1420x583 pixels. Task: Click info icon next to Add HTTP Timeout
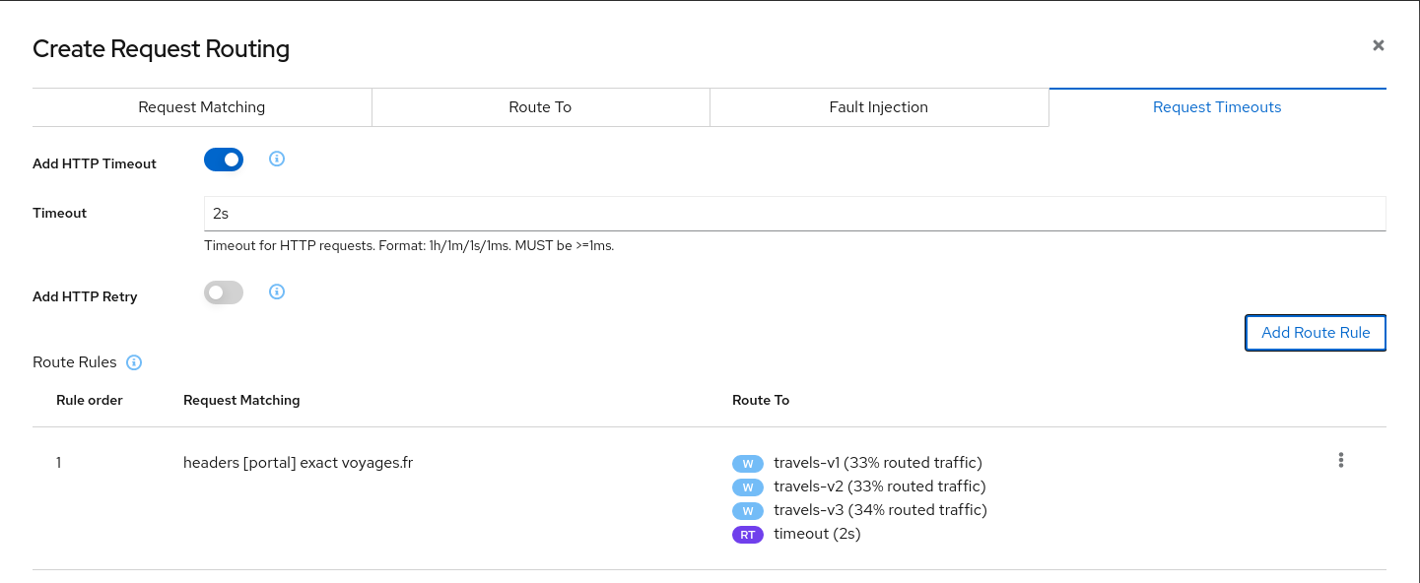277,159
